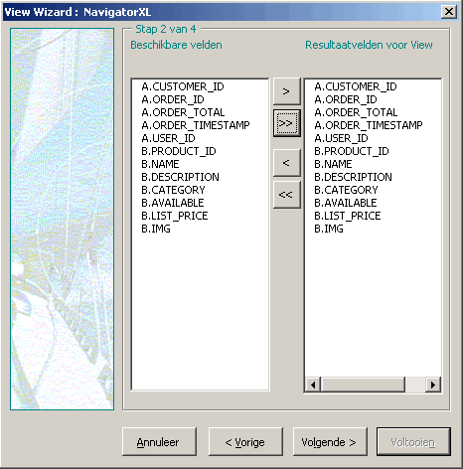Select B.AVAILABLE in Beschikbare velden list
Screen dimensions: 463x469
coord(173,203)
